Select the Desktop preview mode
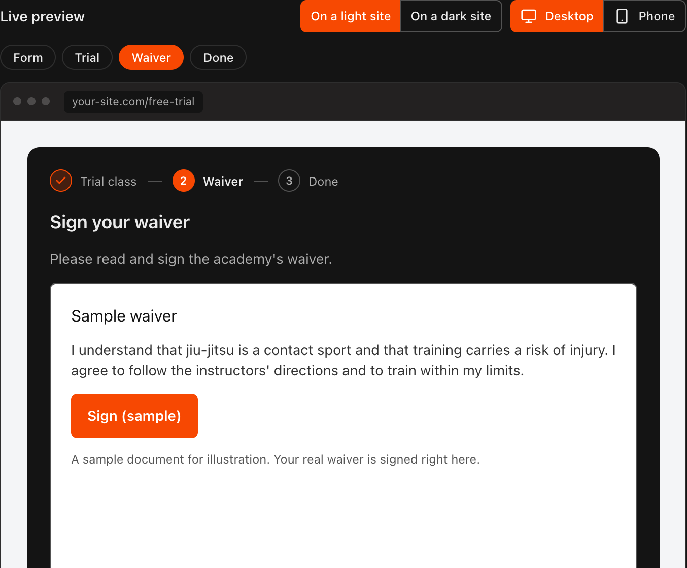The width and height of the screenshot is (687, 568). coord(557,16)
